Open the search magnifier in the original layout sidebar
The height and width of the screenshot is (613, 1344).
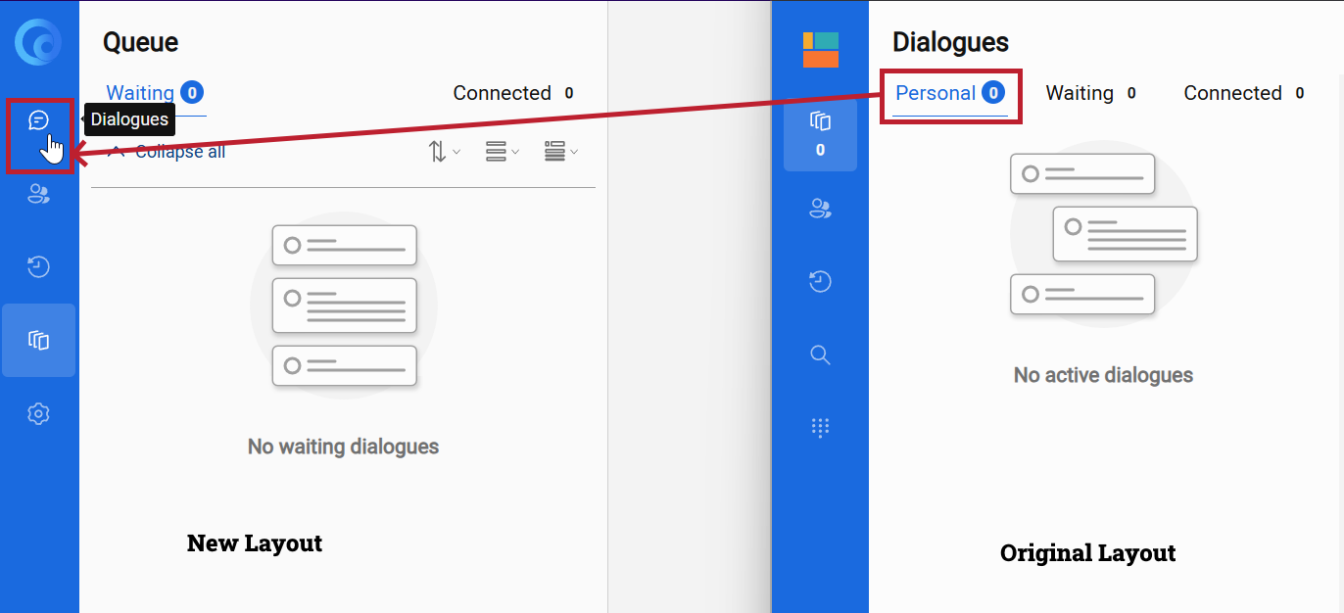tap(820, 354)
